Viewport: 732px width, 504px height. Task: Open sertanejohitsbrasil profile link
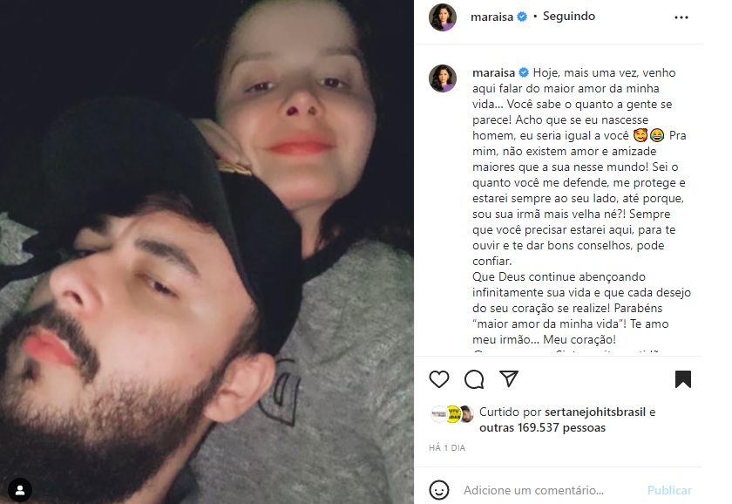tap(594, 412)
